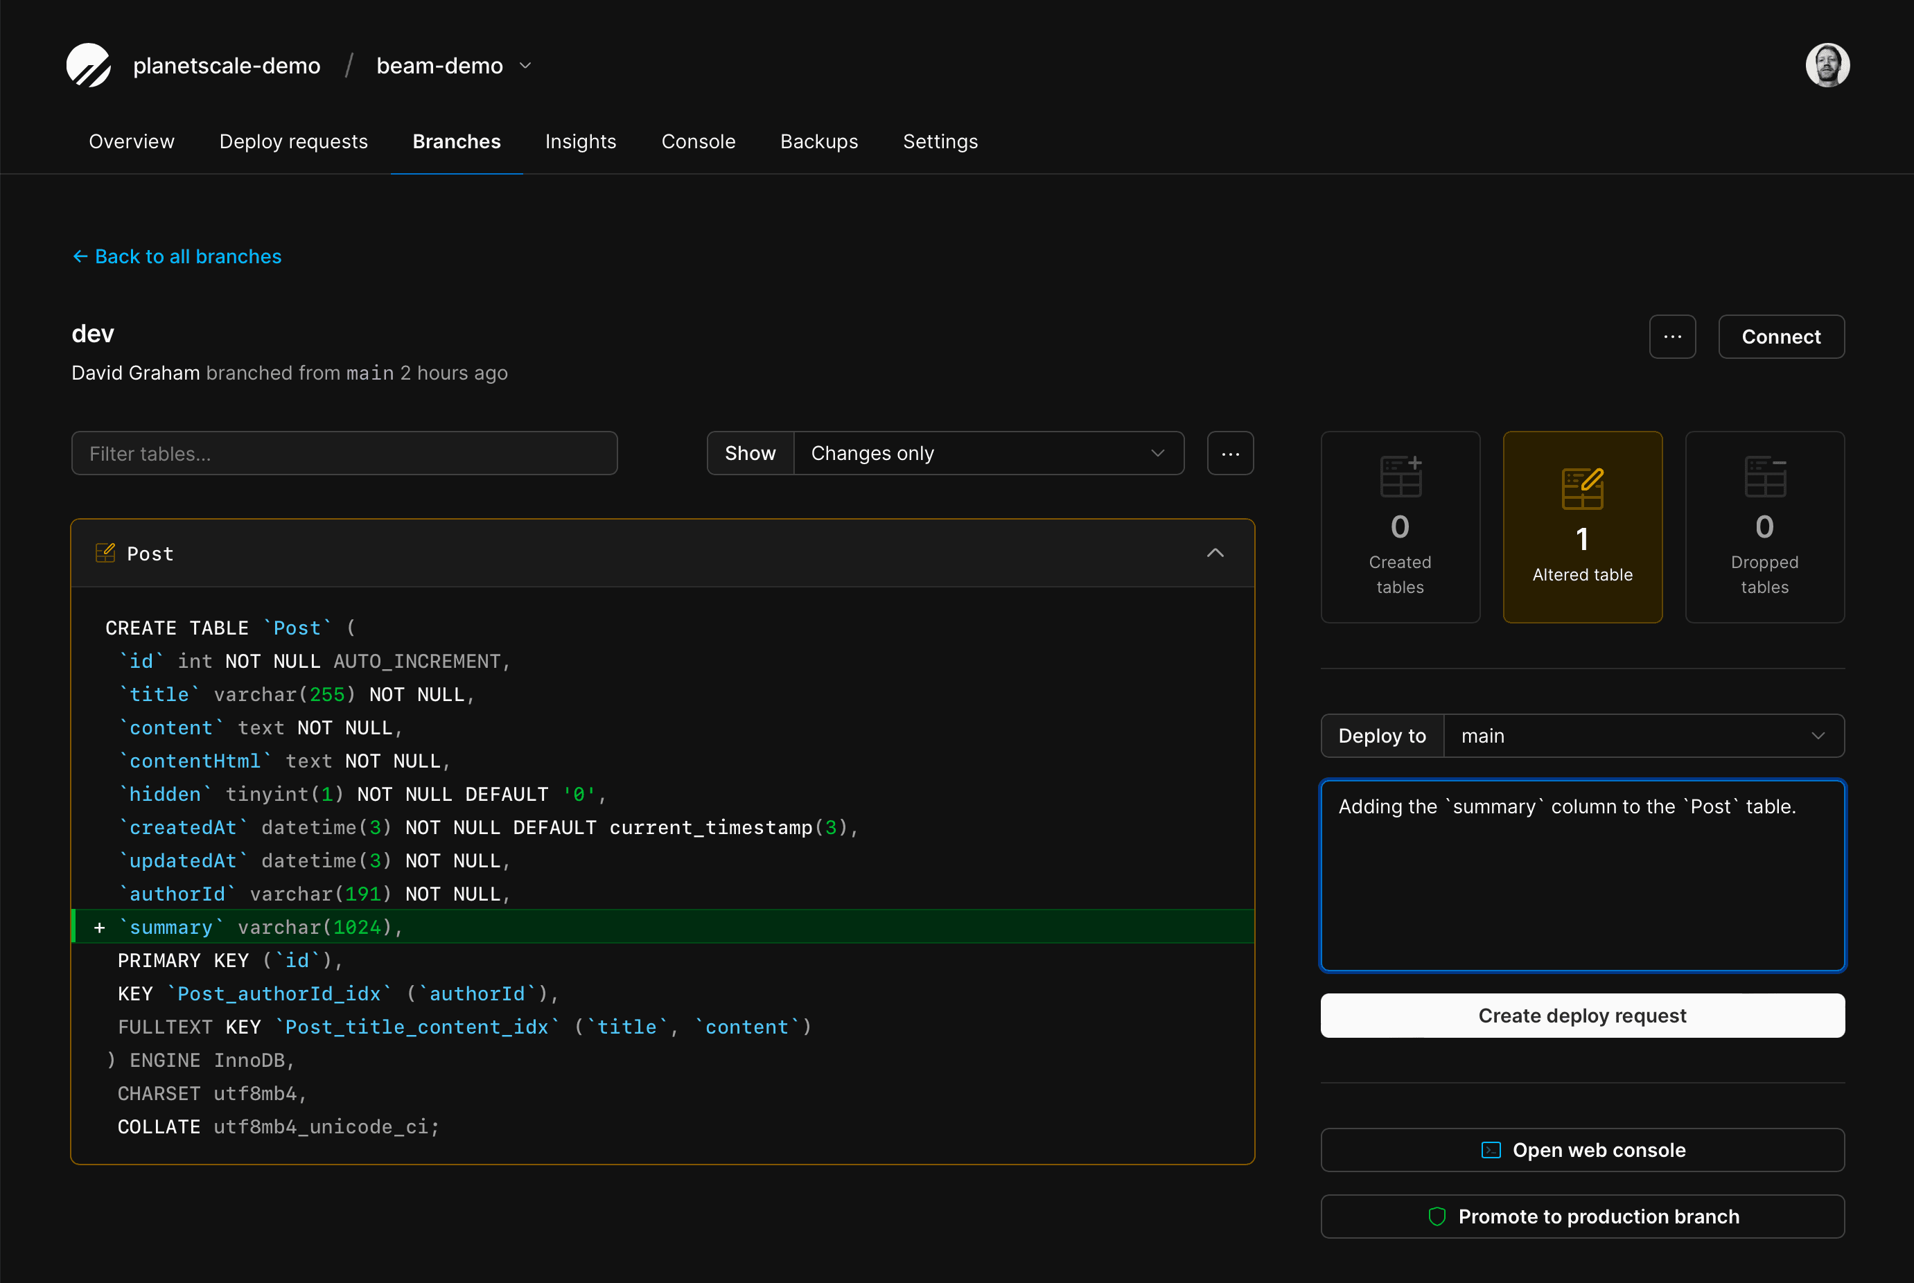Click the `authorId` varchar(191) line
1914x1283 pixels.
pos(314,894)
